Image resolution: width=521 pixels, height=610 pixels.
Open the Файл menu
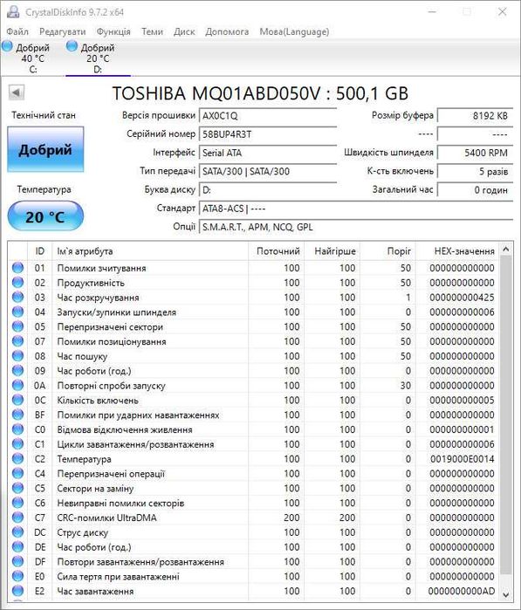17,31
